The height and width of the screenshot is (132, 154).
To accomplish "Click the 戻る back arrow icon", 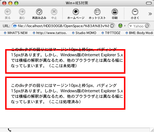I will coord(7,12).
